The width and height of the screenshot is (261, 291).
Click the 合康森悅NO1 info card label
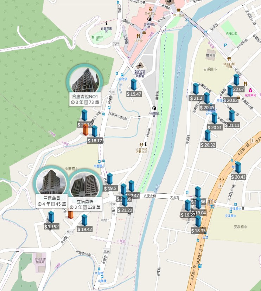(x=85, y=99)
